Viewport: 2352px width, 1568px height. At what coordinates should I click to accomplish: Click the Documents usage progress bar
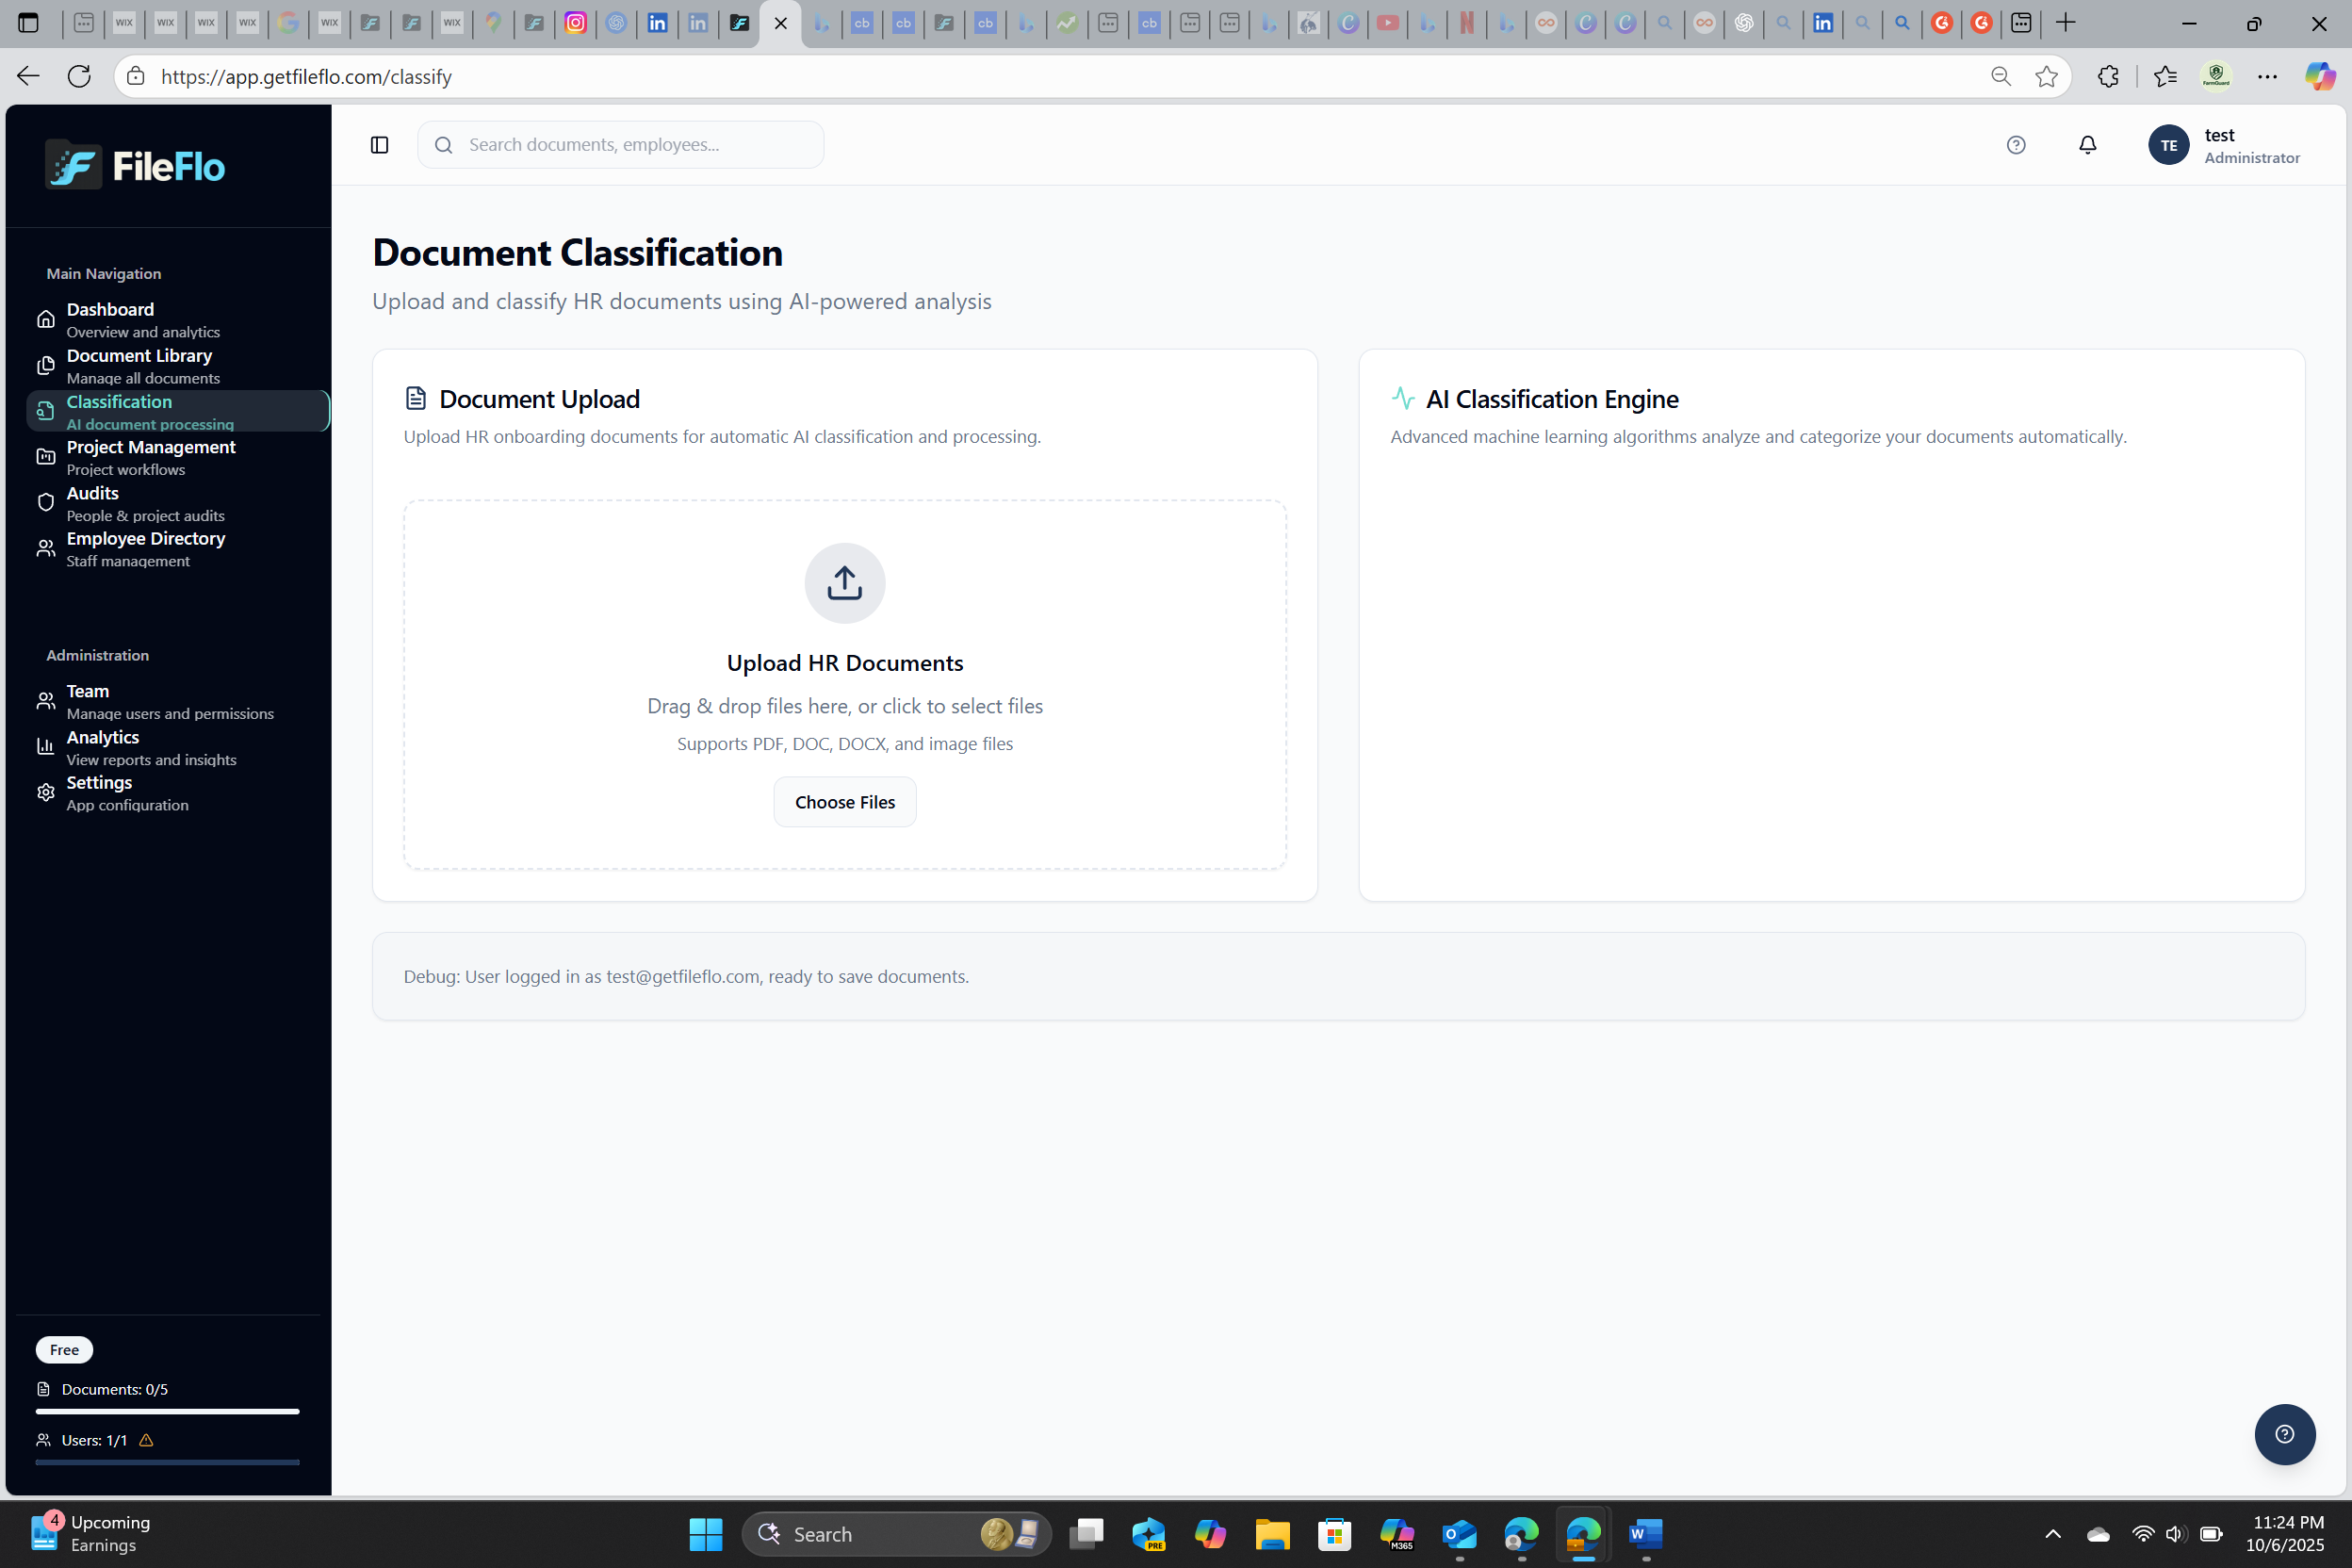click(x=167, y=1411)
